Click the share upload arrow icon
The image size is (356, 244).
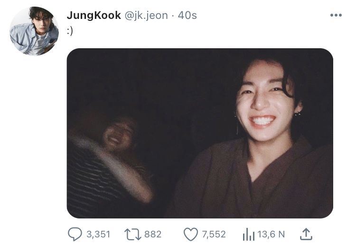point(306,234)
